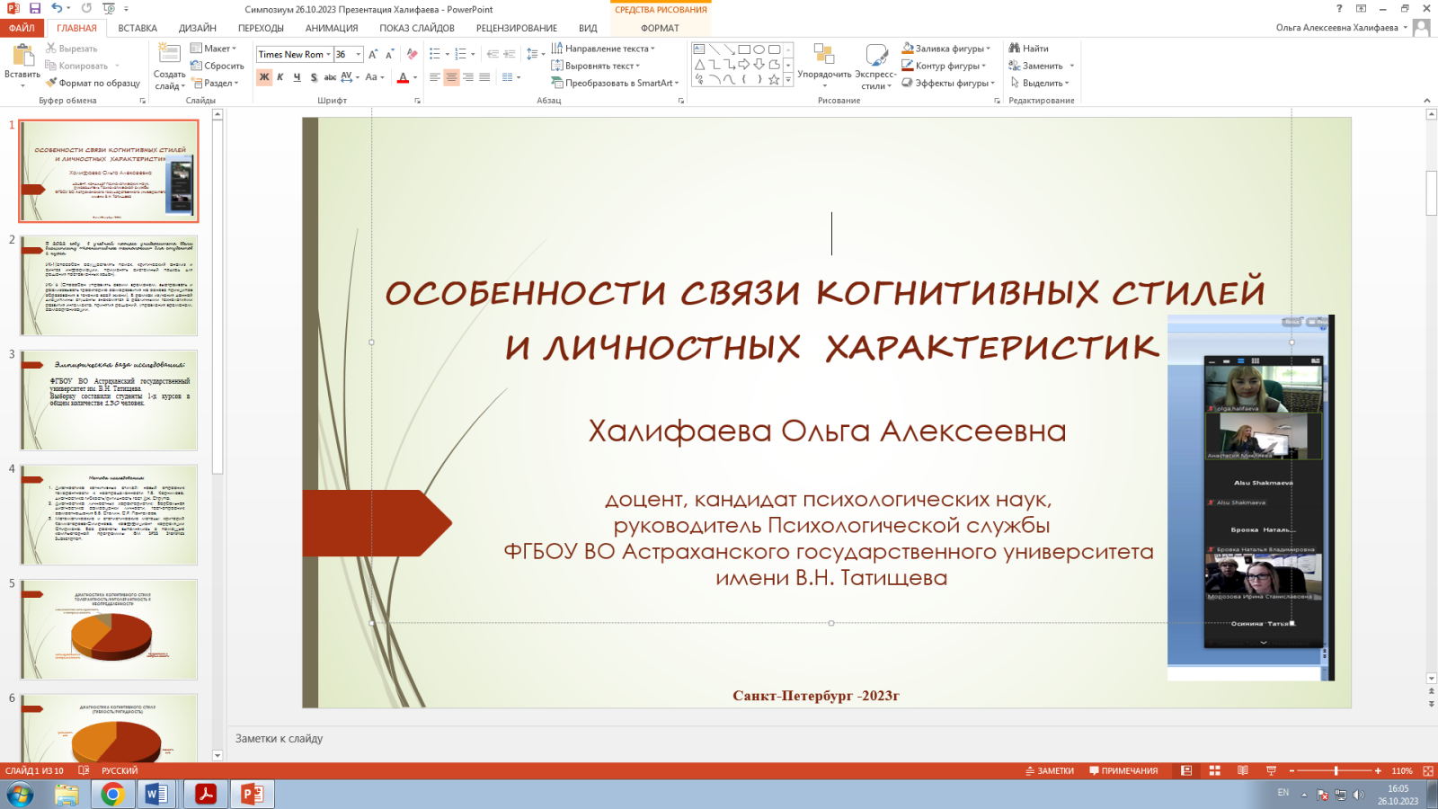Viewport: 1438px width, 809px height.
Task: Select slide 3 thumbnail in the slide panel
Action: tap(109, 400)
